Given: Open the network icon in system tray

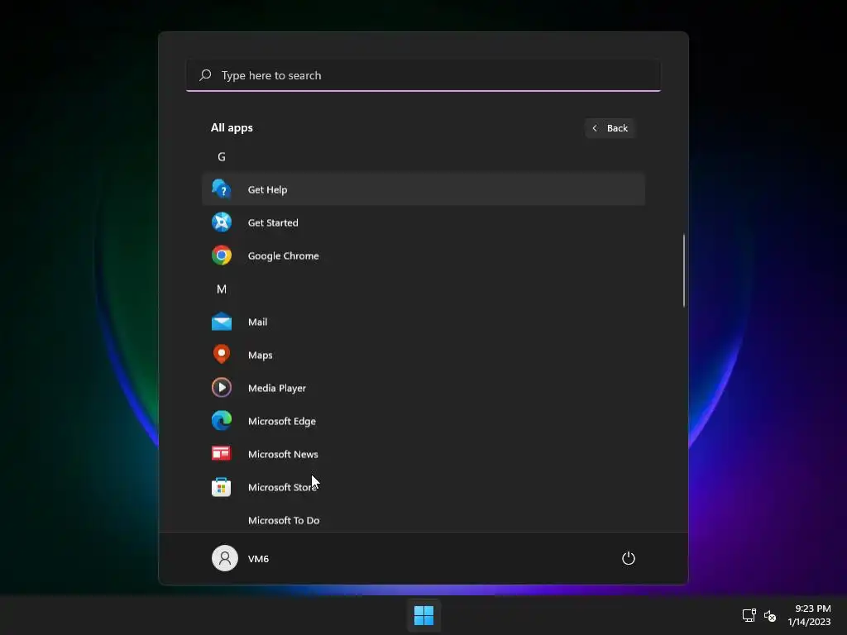Looking at the screenshot, I should pos(749,615).
